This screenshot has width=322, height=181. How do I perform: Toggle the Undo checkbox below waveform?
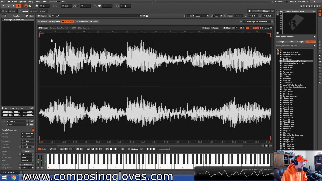39,149
